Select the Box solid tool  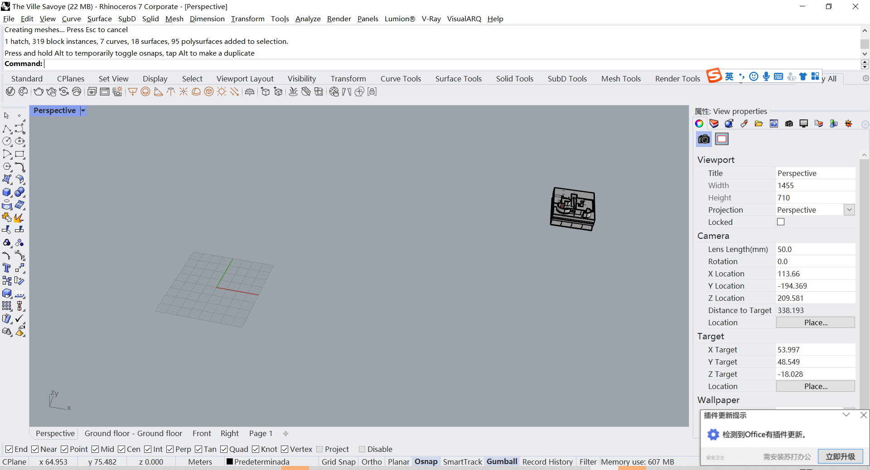pyautogui.click(x=7, y=192)
